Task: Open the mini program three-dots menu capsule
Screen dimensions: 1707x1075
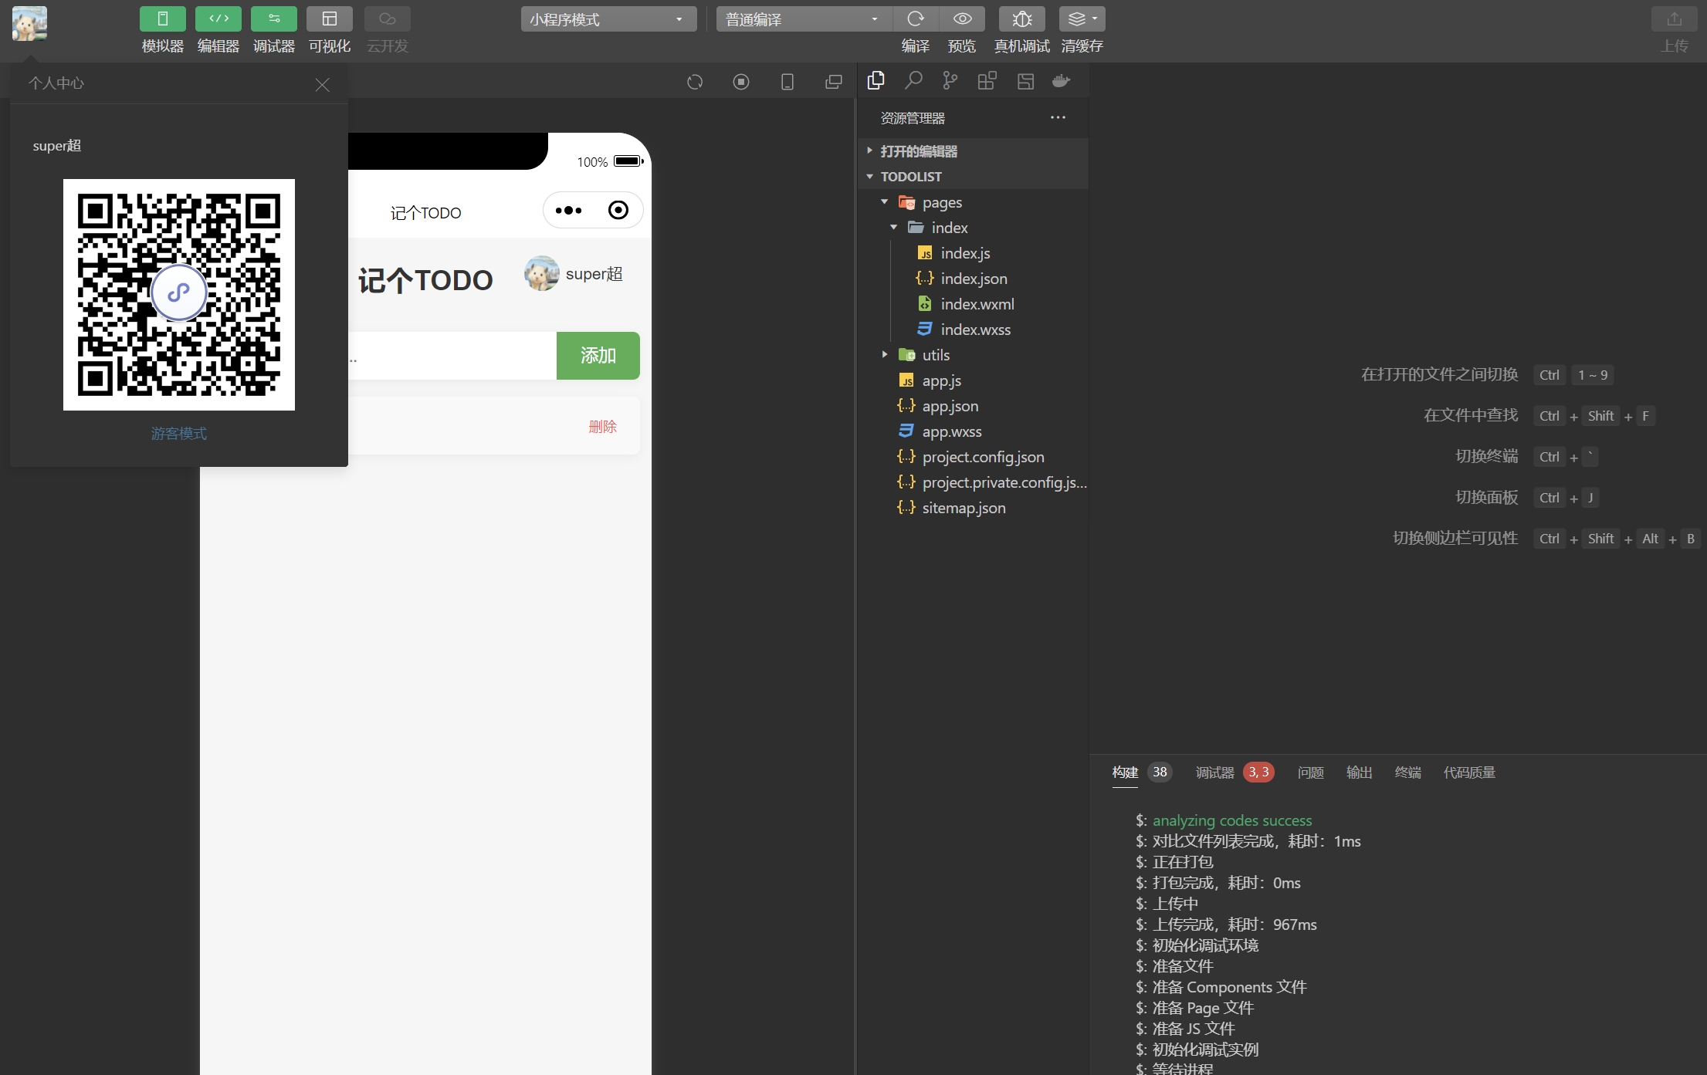Action: 569,210
